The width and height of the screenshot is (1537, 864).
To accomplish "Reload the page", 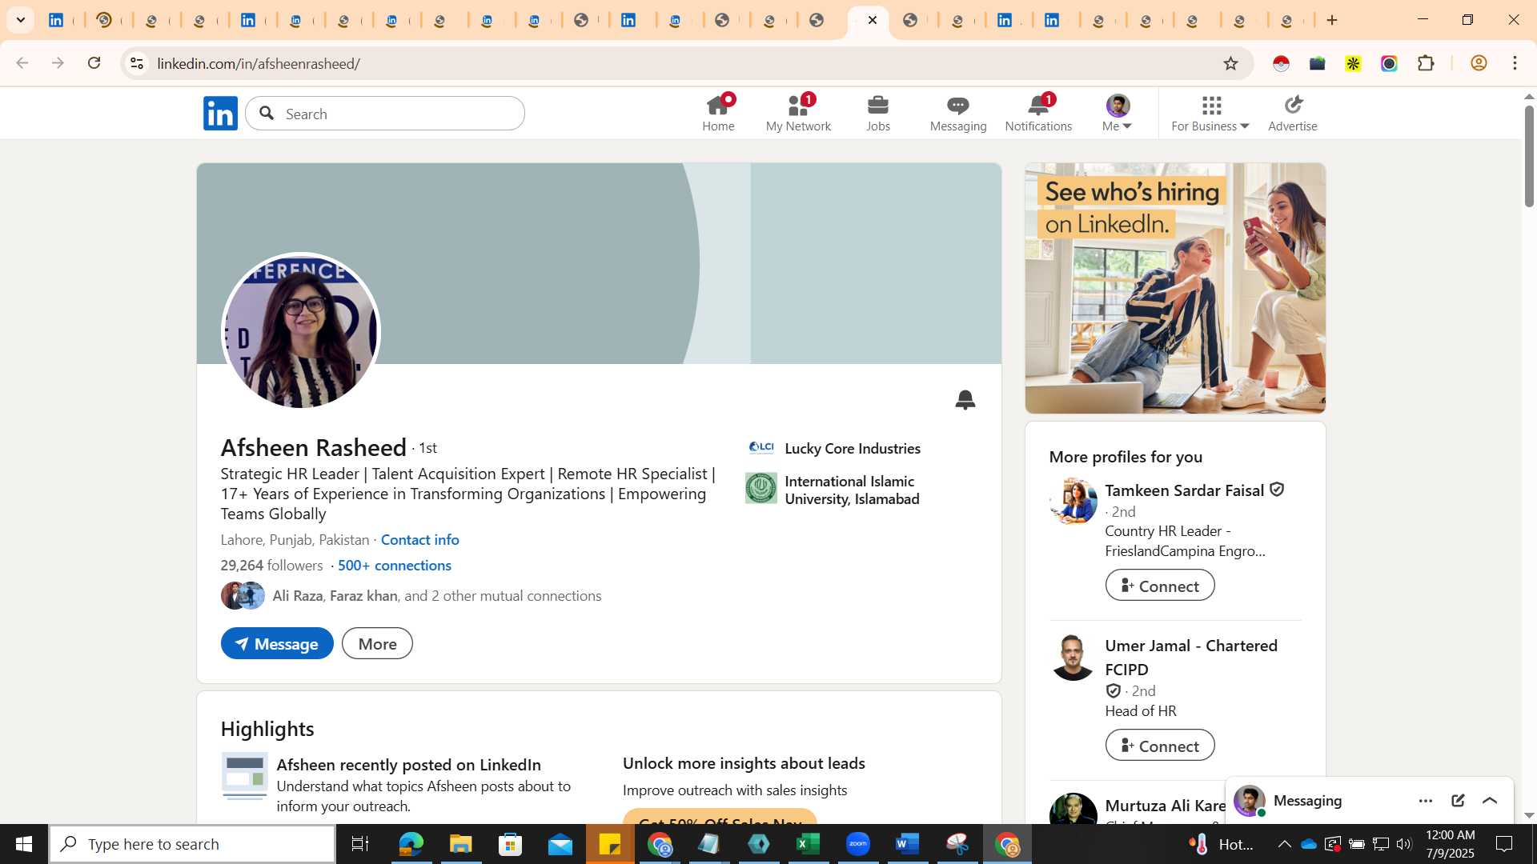I will (94, 63).
